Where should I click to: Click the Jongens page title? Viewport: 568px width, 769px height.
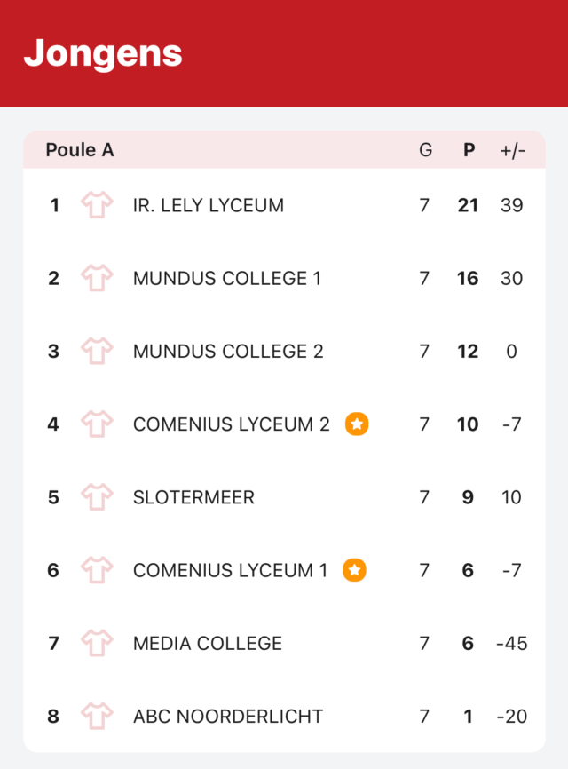[103, 53]
